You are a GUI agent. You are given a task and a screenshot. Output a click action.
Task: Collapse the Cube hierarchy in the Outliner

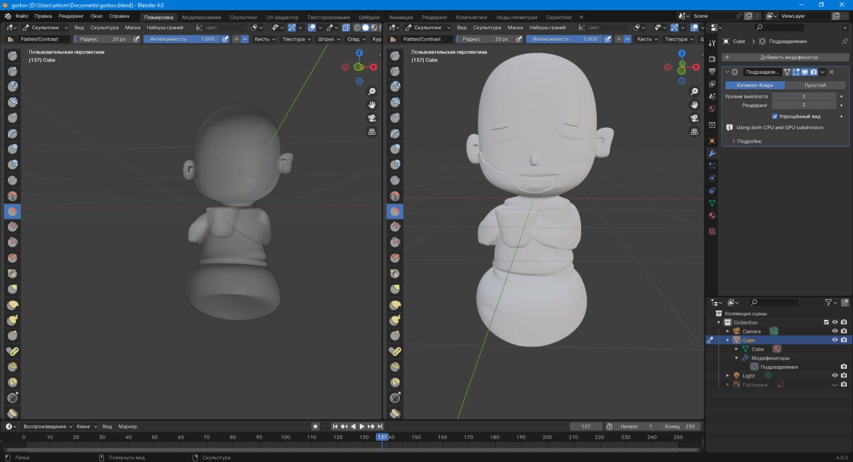coord(728,340)
